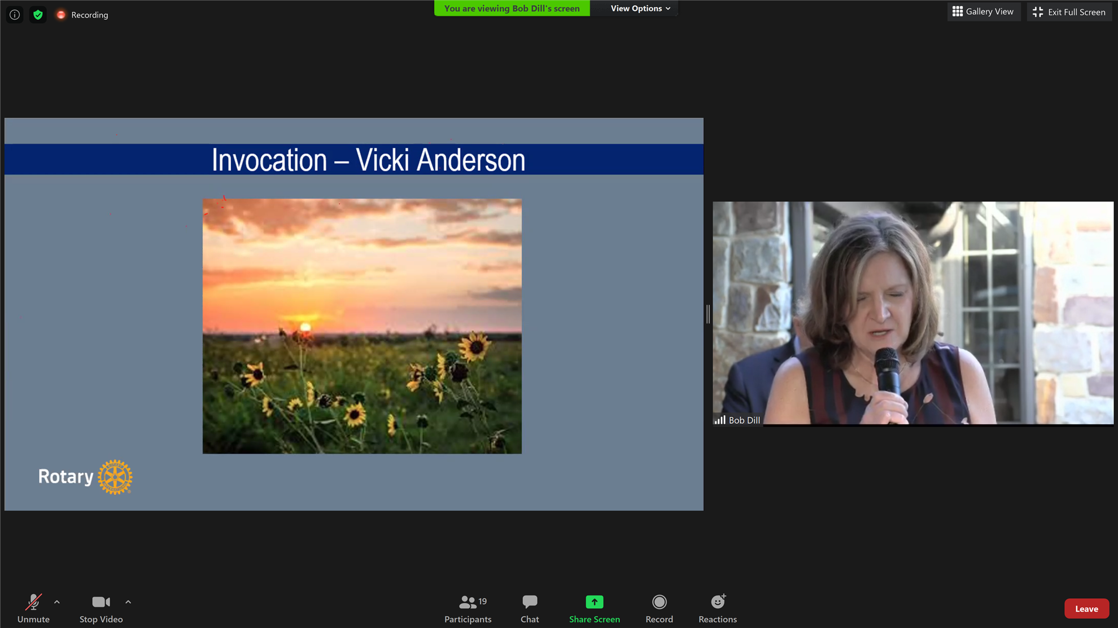Screen dimensions: 1118x628
Task: Click the meeting information icon
Action: [15, 15]
